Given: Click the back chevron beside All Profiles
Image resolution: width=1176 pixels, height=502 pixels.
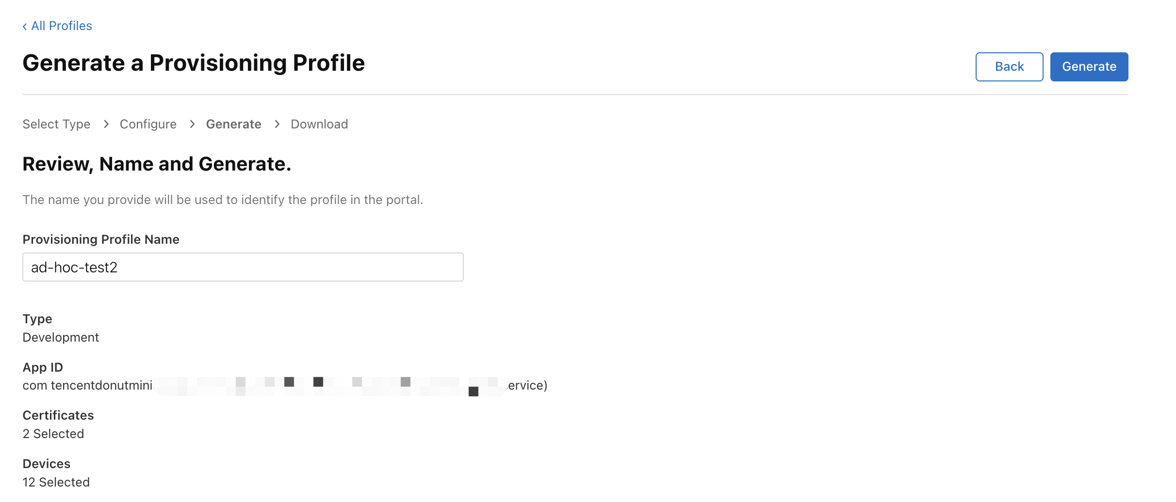Looking at the screenshot, I should pyautogui.click(x=25, y=27).
